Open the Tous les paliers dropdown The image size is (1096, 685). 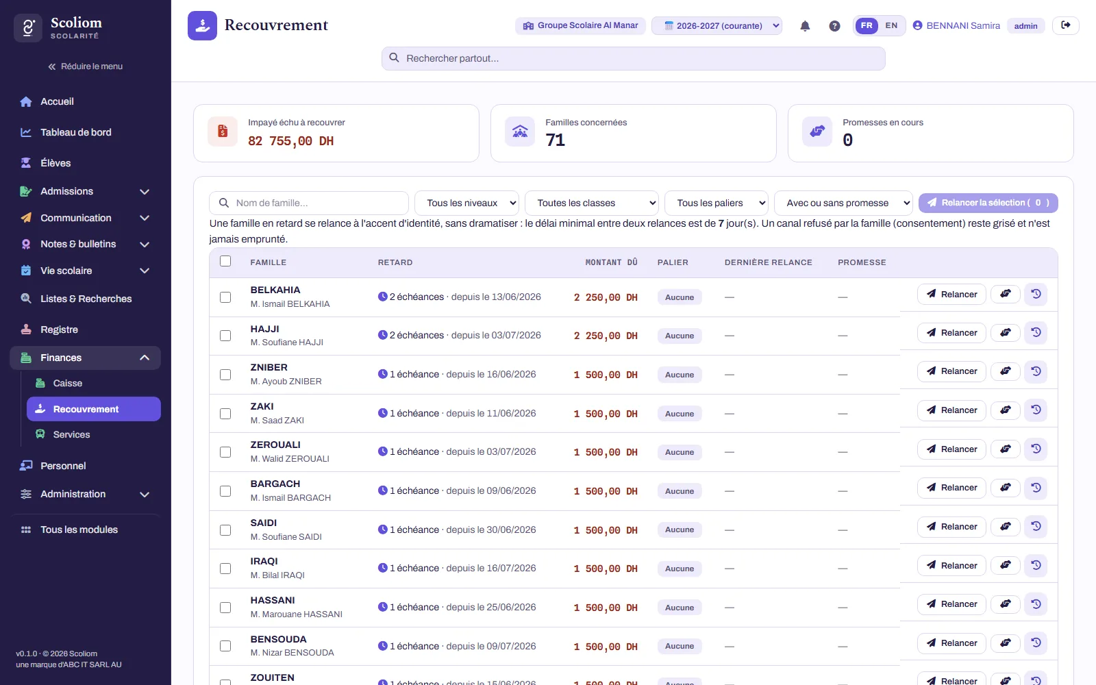(717, 203)
